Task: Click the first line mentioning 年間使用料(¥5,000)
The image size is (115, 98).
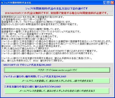Action: (x=33, y=17)
